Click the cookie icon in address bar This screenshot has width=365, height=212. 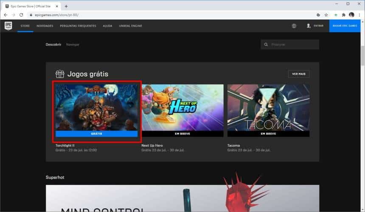pyautogui.click(x=318, y=15)
